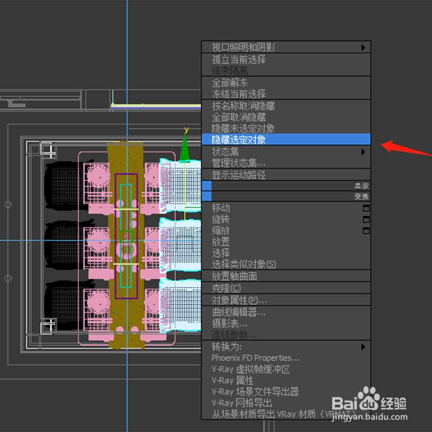432x432 pixels.
Task: Select 全部解冻 menu entry
Action: (286, 83)
